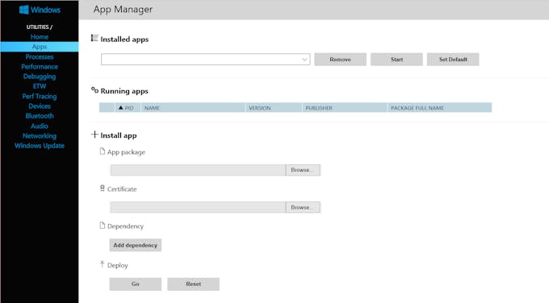Open the Performance page

[x=40, y=66]
